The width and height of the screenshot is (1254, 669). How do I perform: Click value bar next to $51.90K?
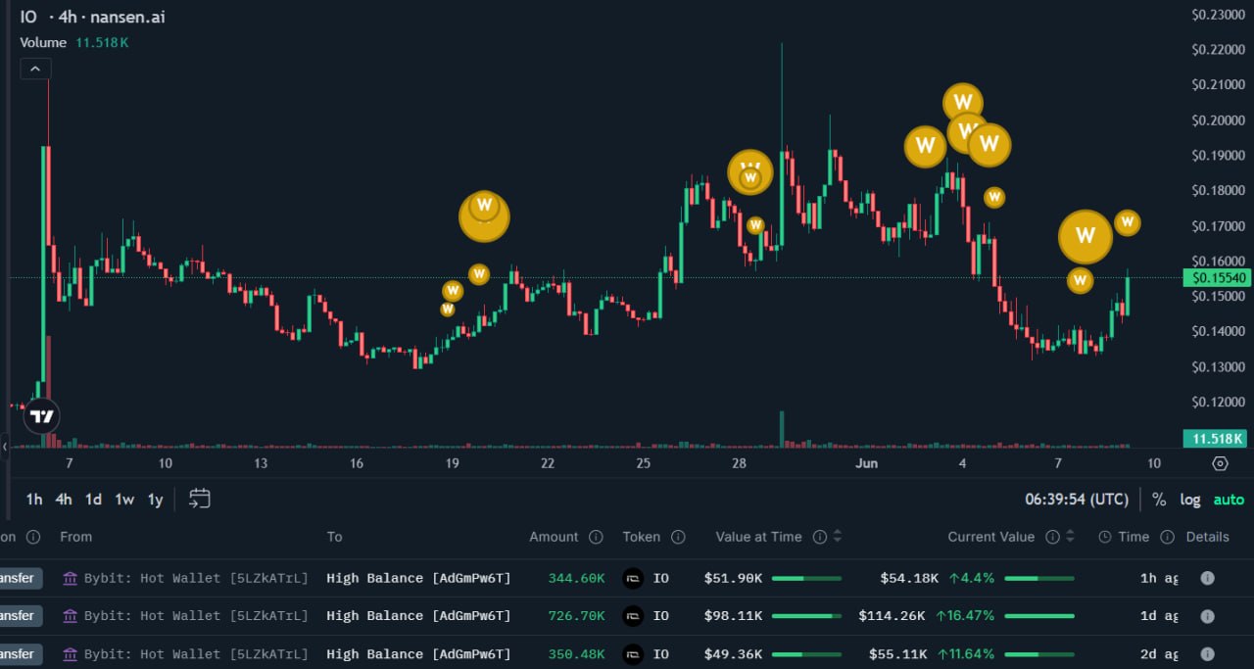[x=806, y=578]
